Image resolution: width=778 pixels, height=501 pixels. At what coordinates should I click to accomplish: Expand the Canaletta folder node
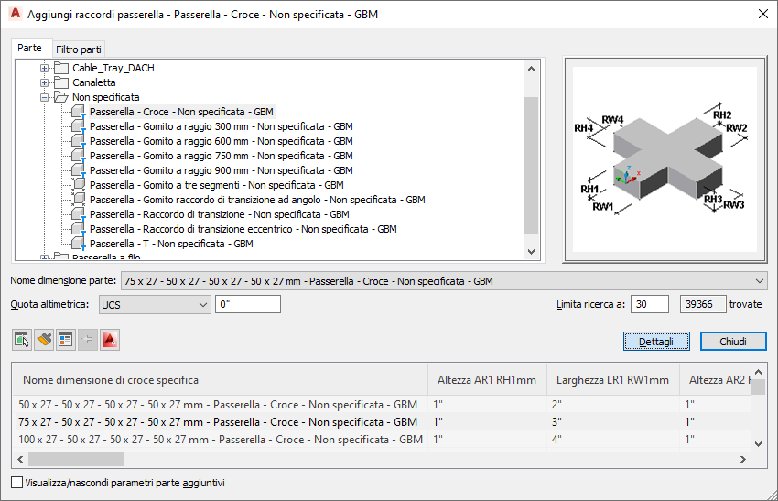click(44, 83)
